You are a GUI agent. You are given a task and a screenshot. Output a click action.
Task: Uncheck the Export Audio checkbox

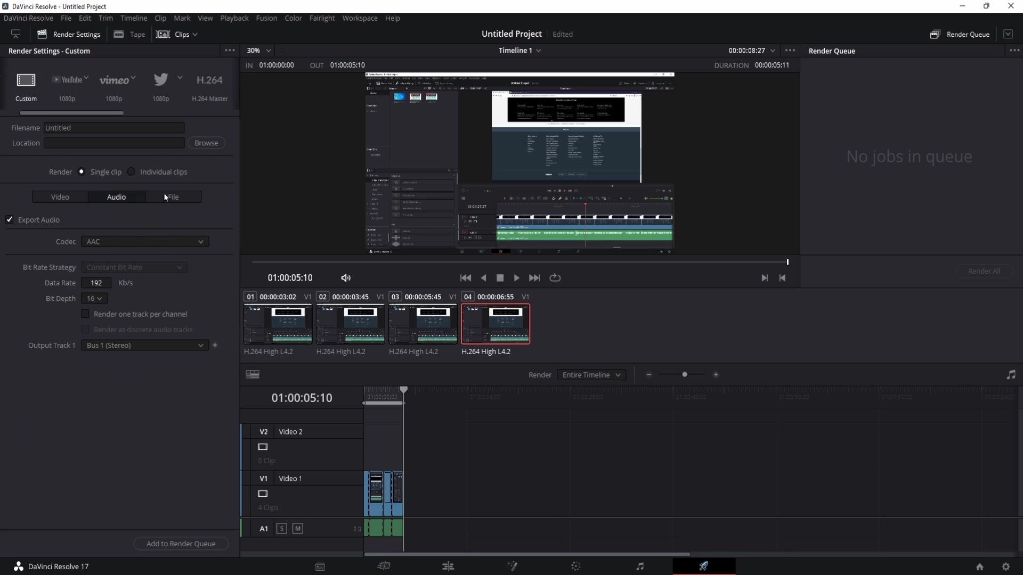pyautogui.click(x=10, y=220)
